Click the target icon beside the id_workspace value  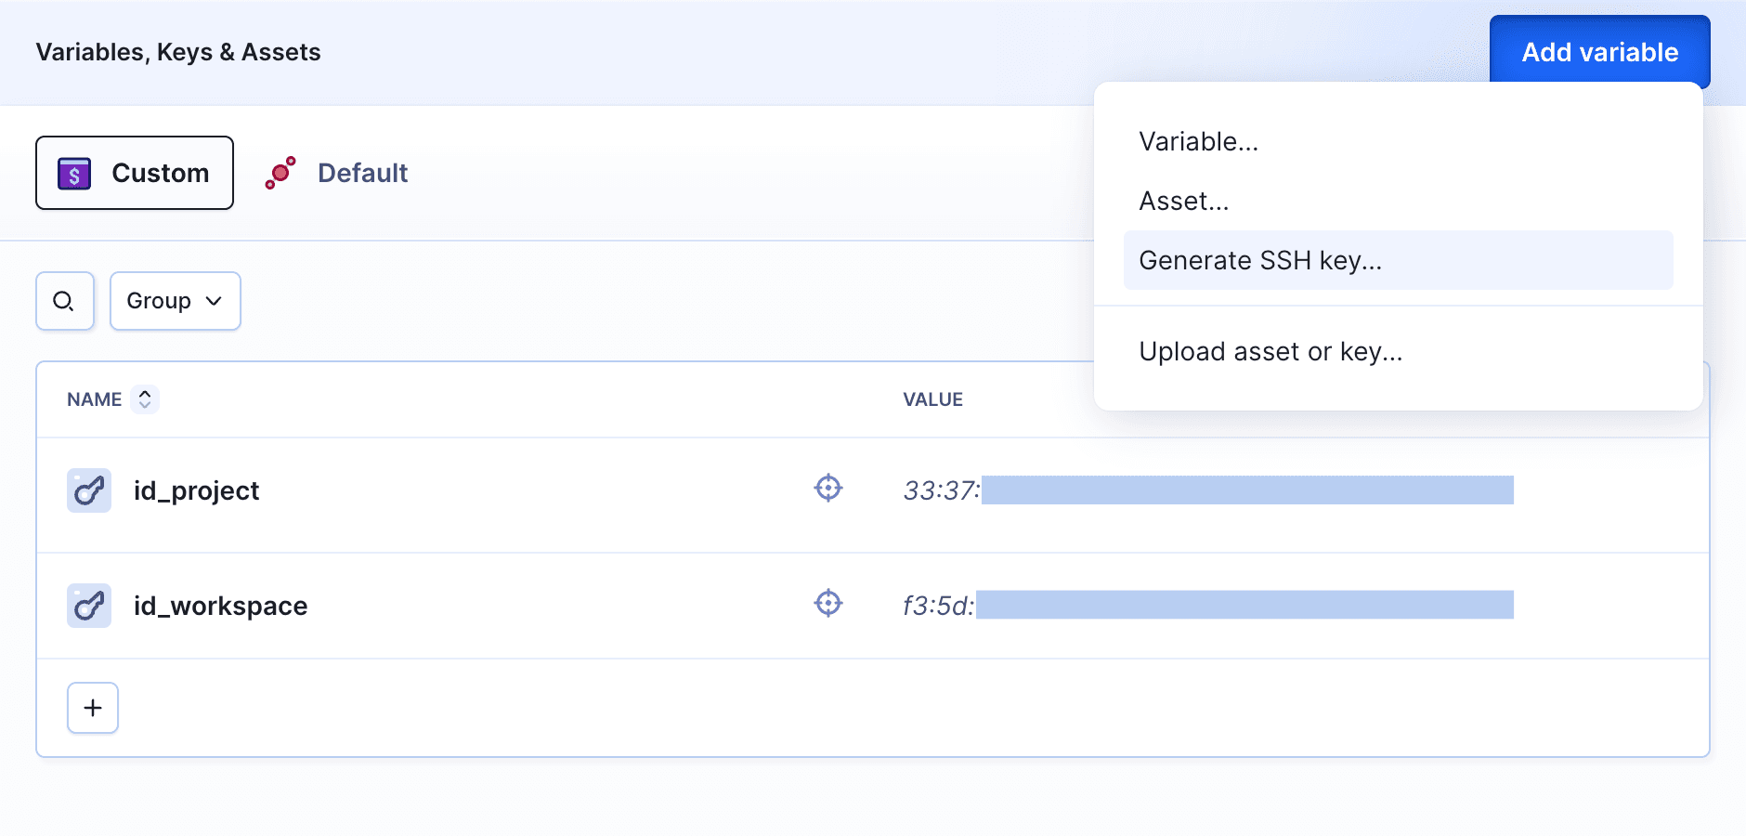point(827,604)
